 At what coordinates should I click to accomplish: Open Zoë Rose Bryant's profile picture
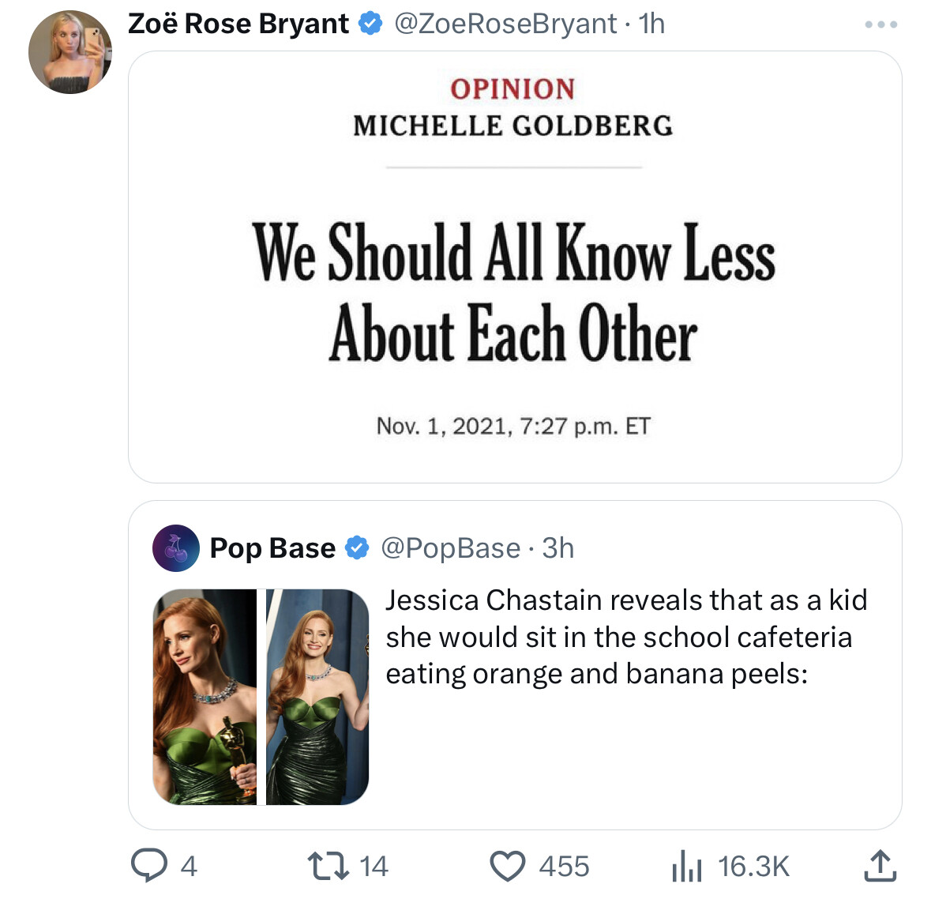(70, 51)
